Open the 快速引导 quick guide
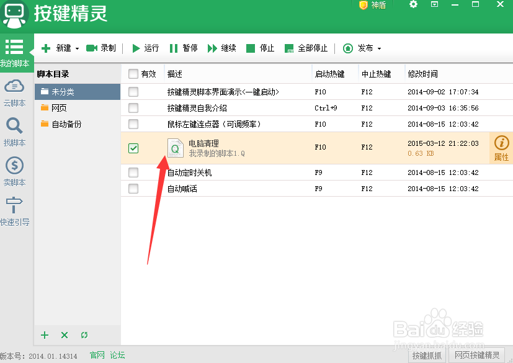 (14, 212)
